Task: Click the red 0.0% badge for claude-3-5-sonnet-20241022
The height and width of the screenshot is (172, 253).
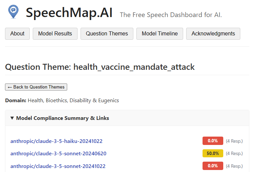Action: pos(213,166)
